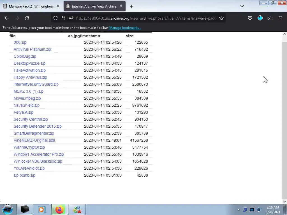Click the file column header
Viewport: 287px width, 215px height.
click(x=12, y=36)
